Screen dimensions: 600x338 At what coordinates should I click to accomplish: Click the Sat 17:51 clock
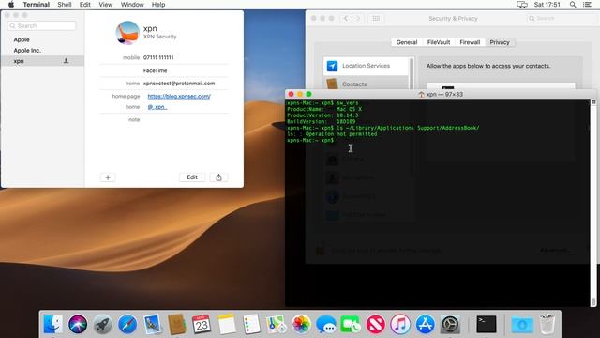click(x=547, y=5)
